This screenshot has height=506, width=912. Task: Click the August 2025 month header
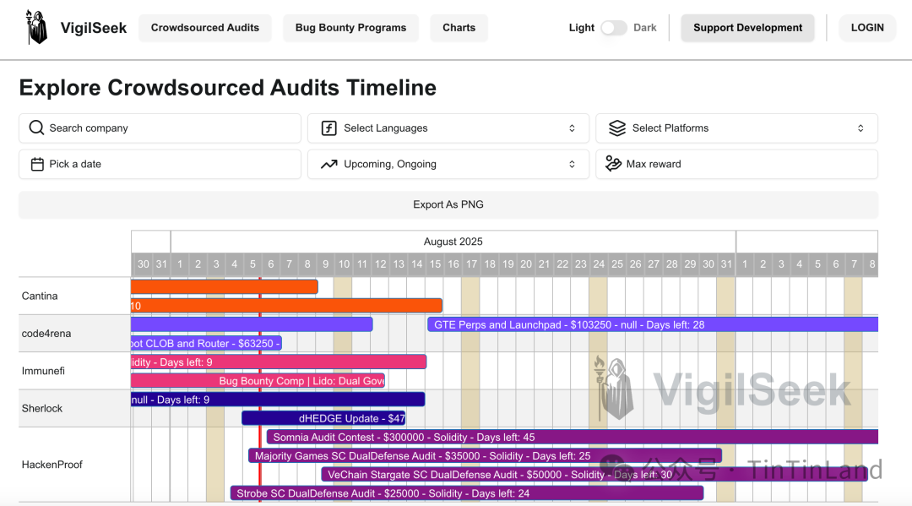click(x=453, y=242)
